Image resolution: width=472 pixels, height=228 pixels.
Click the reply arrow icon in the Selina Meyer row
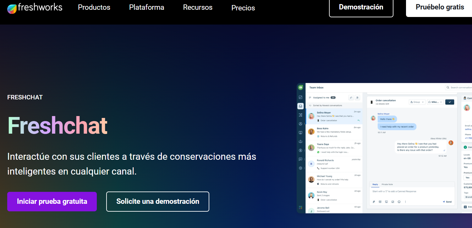pyautogui.click(x=359, y=120)
